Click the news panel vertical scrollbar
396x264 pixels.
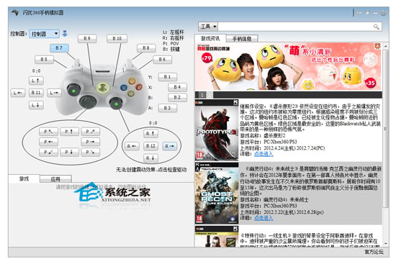(385, 129)
